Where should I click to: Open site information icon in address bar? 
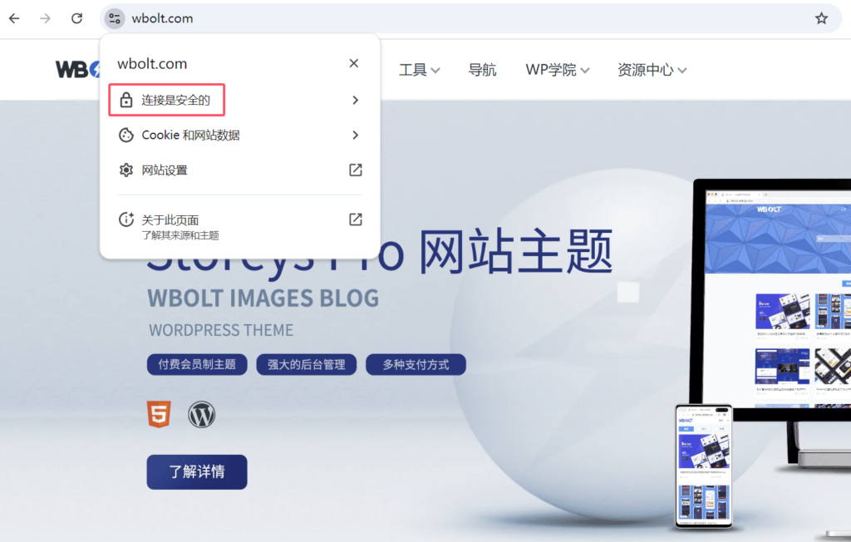(x=114, y=18)
